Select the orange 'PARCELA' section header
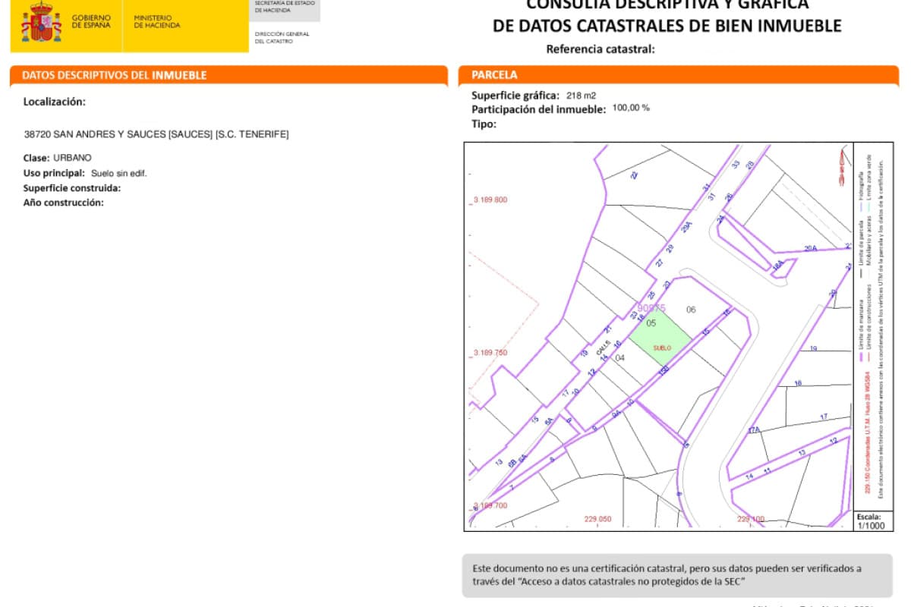The image size is (911, 607). click(x=494, y=75)
